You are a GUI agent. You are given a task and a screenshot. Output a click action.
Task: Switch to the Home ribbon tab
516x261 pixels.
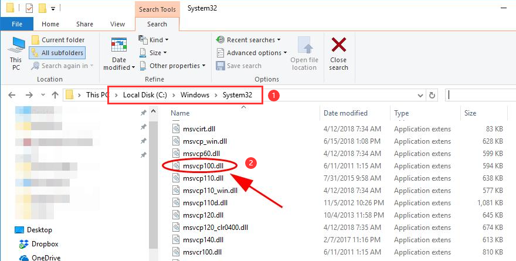[x=50, y=24]
